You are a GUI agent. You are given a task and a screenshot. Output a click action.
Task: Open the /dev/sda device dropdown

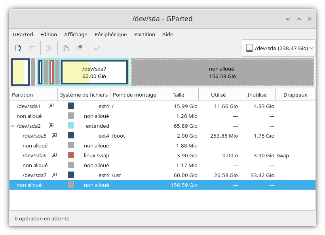(279, 48)
